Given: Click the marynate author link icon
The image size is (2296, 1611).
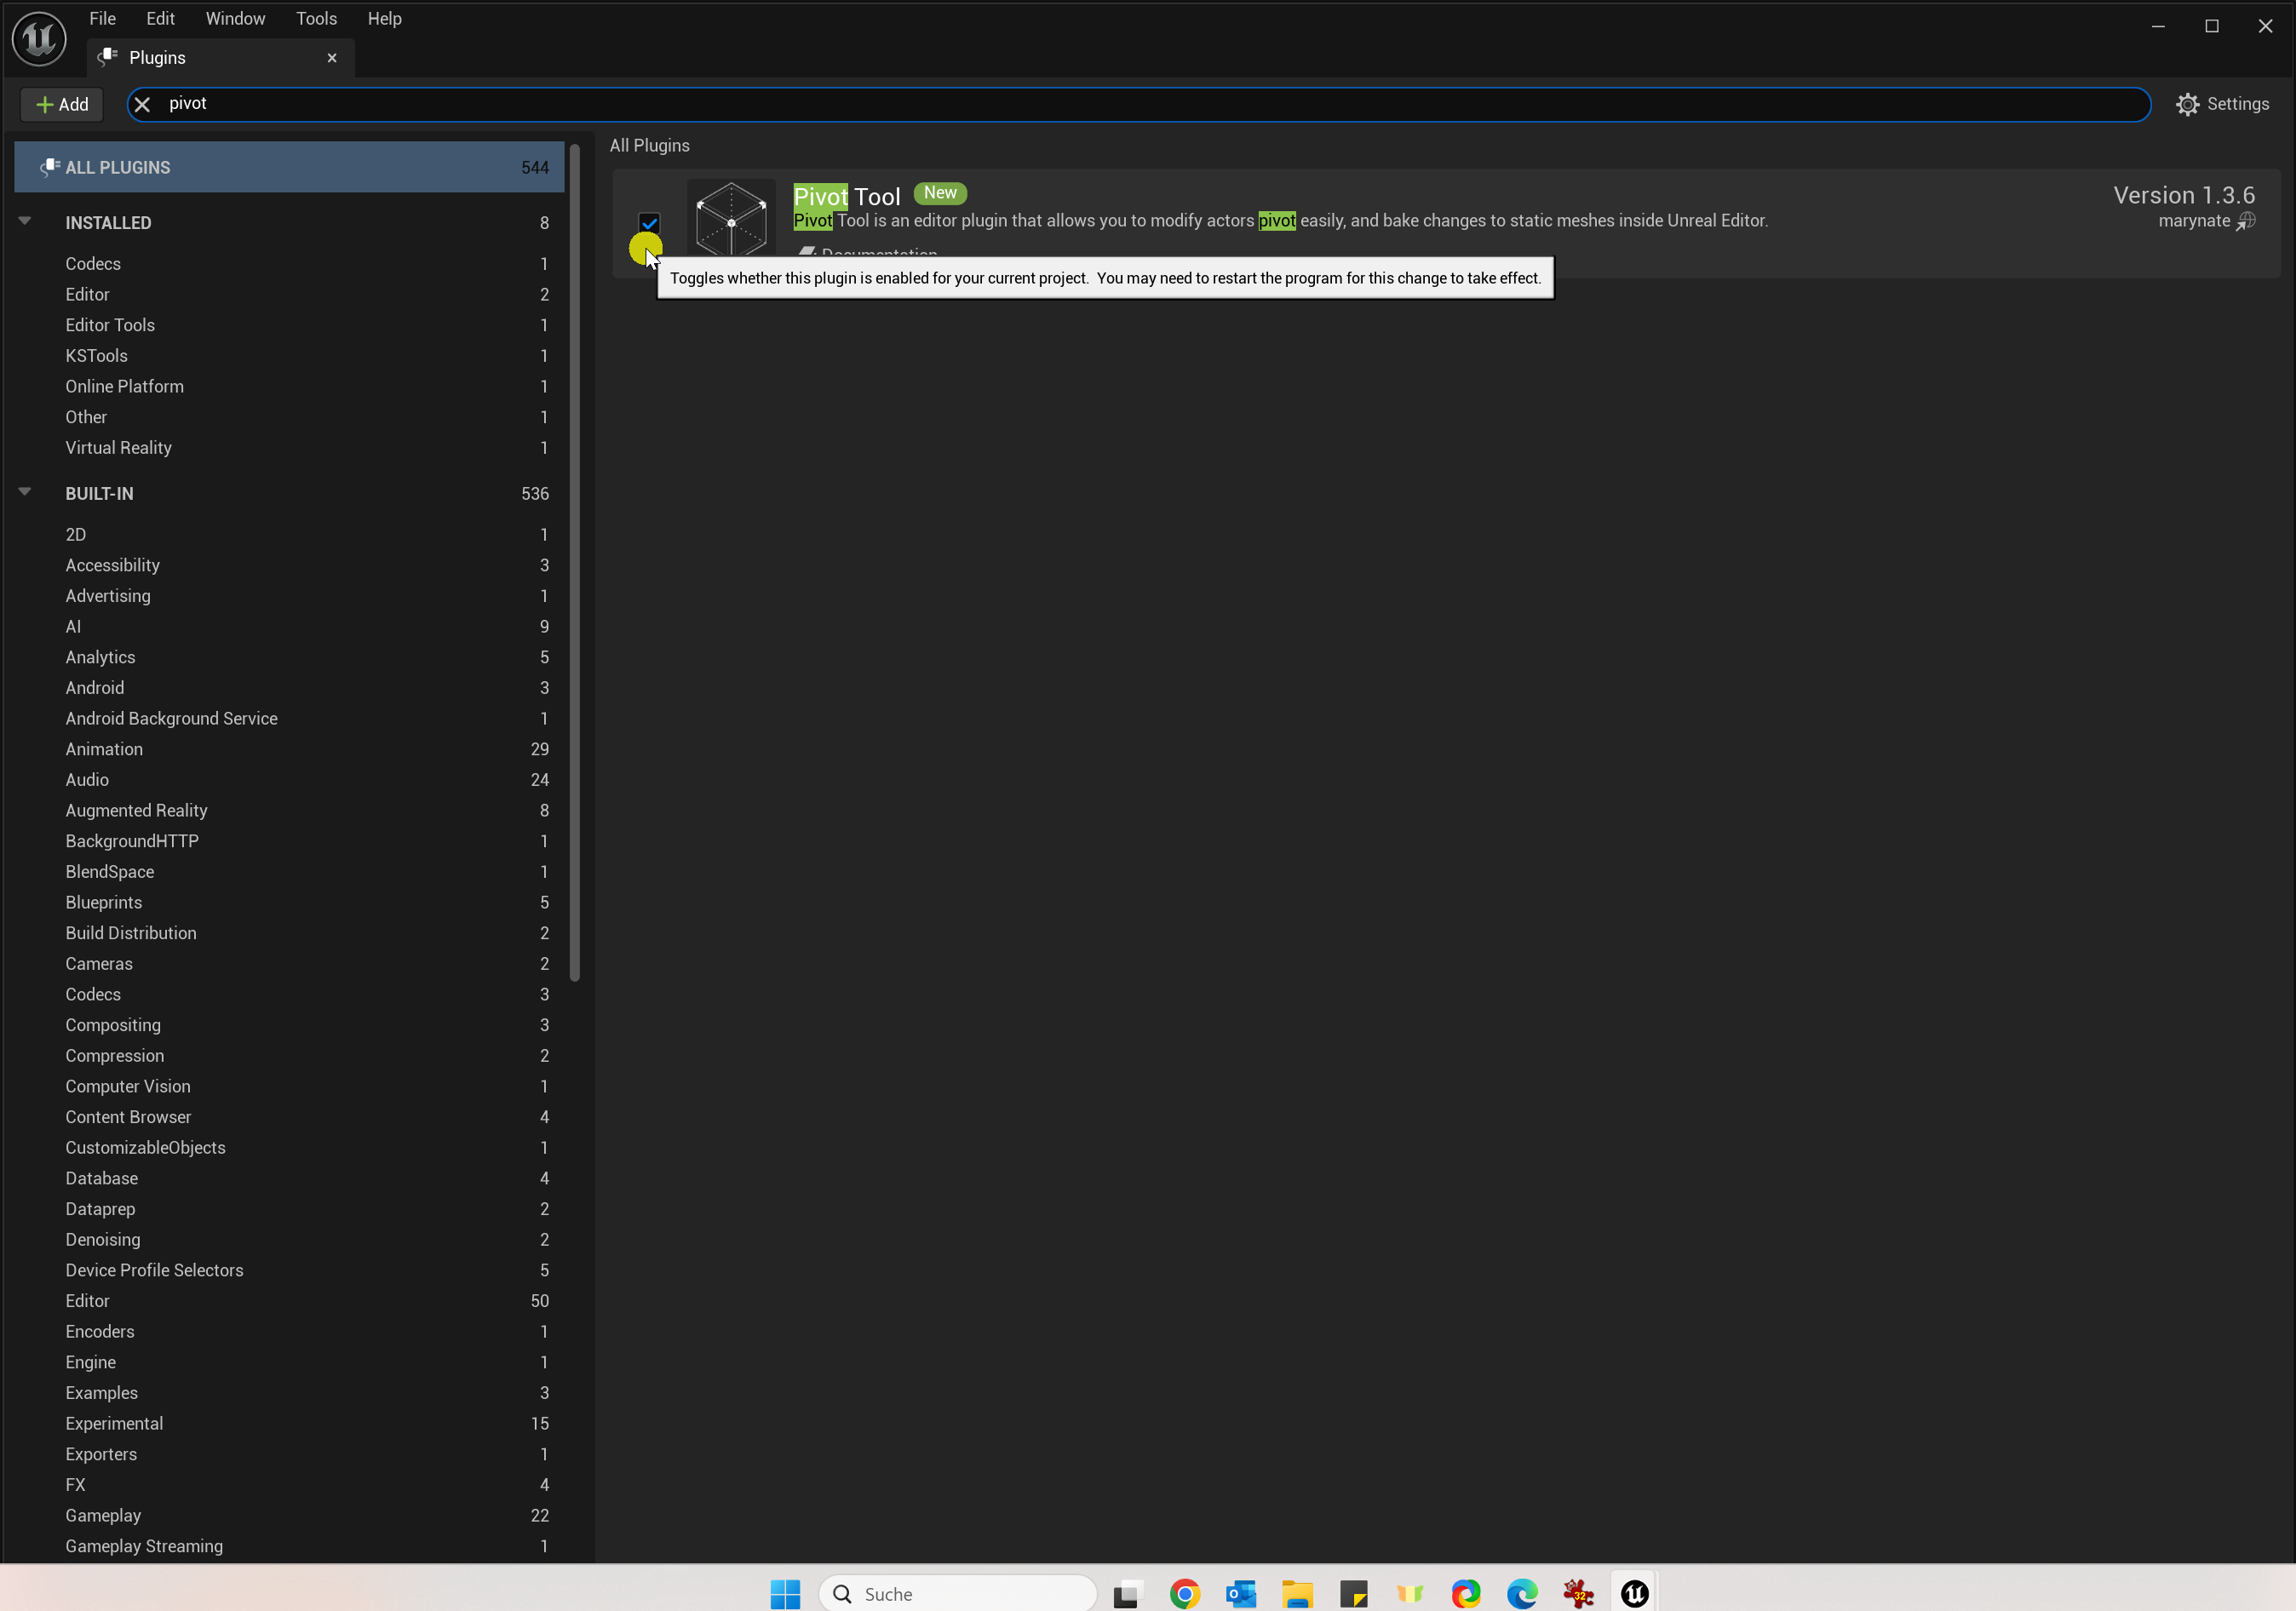Looking at the screenshot, I should tap(2246, 221).
